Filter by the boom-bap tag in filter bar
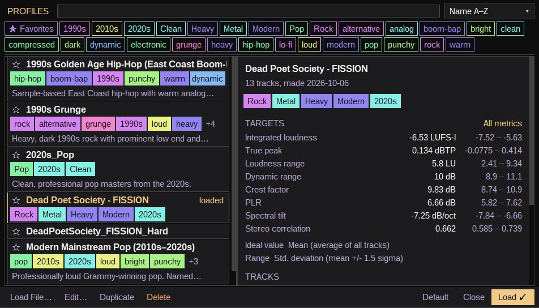 pyautogui.click(x=442, y=29)
